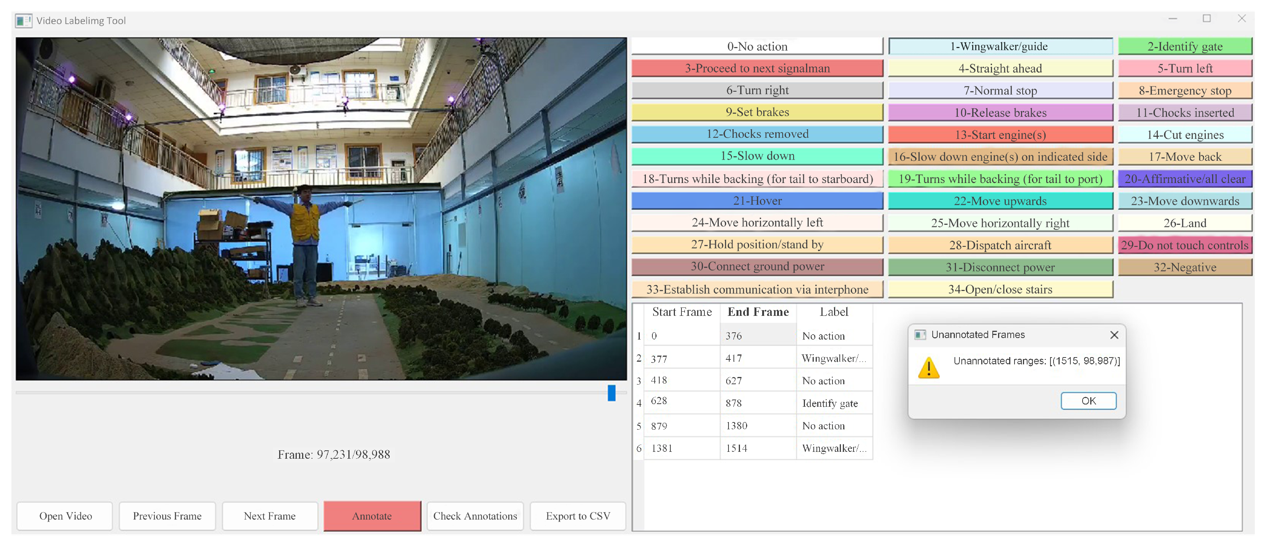Image resolution: width=1265 pixels, height=550 pixels.
Task: Select the 29-Do not touch controls label
Action: click(1184, 245)
